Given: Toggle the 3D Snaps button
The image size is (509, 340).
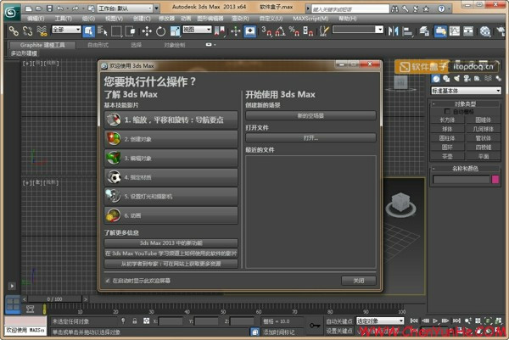Looking at the screenshot, I should 266,31.
